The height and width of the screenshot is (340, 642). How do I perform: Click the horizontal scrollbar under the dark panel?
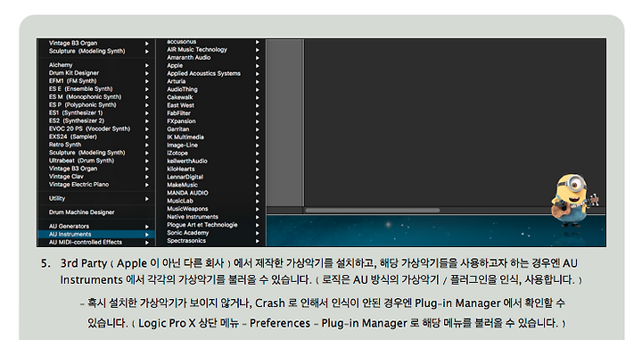pyautogui.click(x=373, y=210)
